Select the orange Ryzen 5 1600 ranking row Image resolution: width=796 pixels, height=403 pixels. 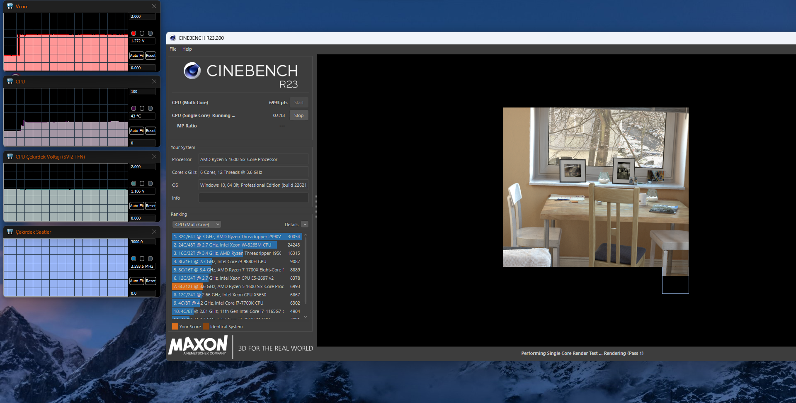[237, 286]
